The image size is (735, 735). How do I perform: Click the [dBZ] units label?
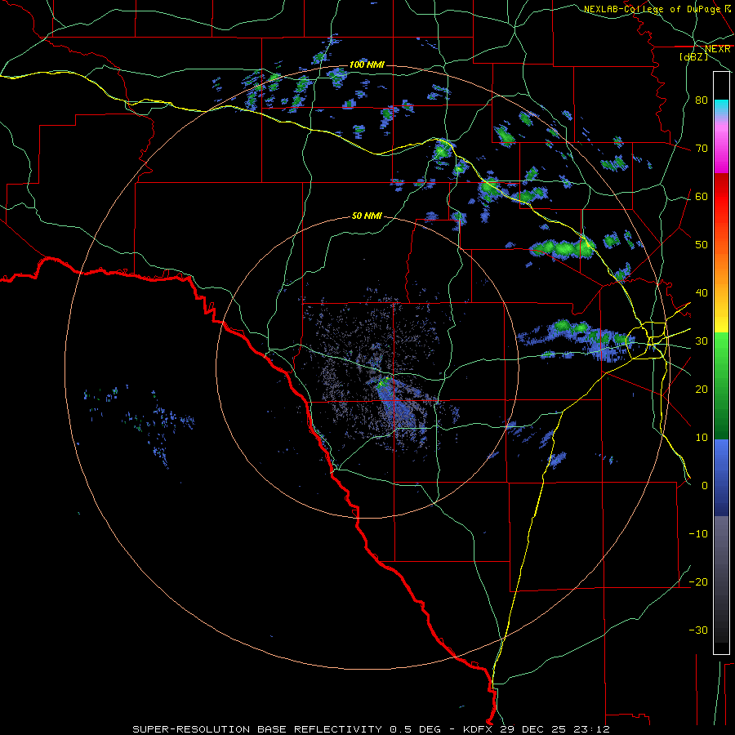pos(693,57)
